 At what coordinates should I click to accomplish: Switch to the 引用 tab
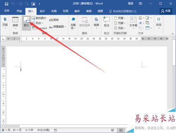65,11
